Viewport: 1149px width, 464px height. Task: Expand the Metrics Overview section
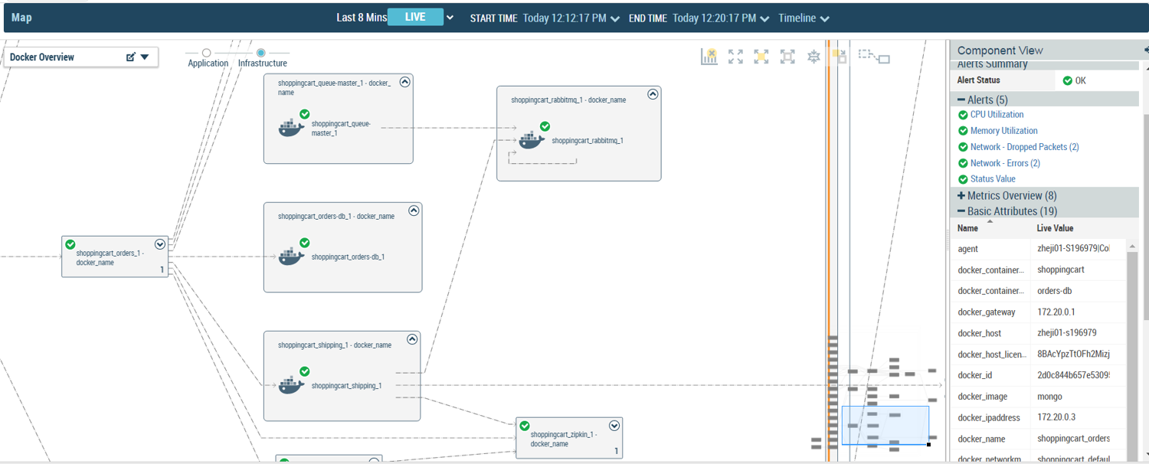coord(961,195)
